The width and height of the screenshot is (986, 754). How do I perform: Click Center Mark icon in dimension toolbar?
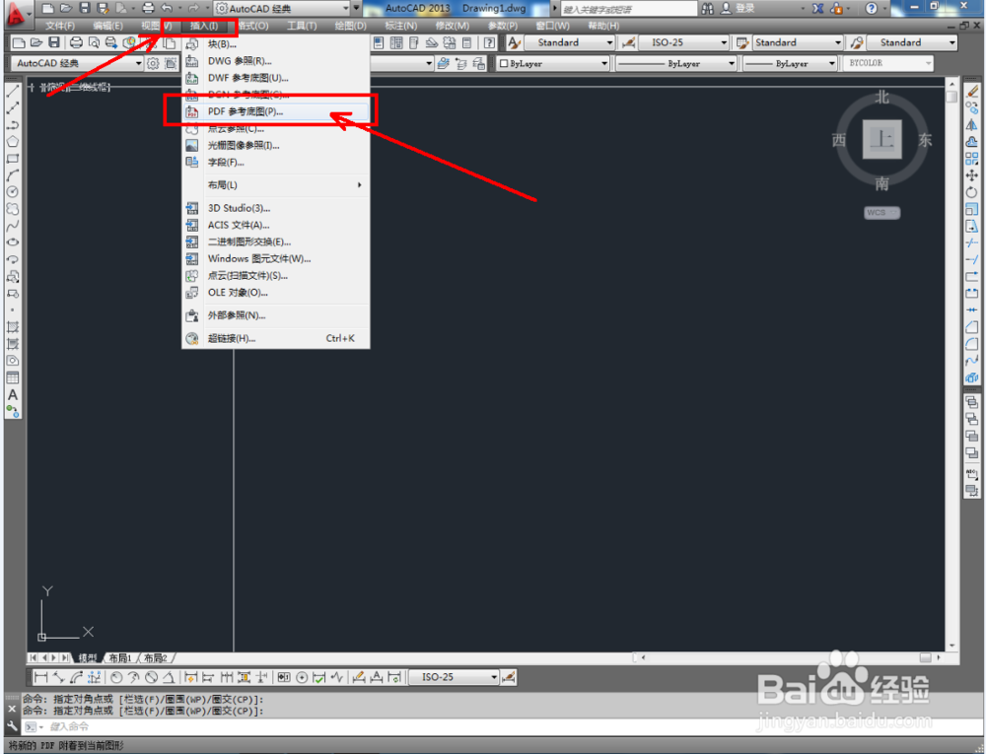tap(302, 677)
